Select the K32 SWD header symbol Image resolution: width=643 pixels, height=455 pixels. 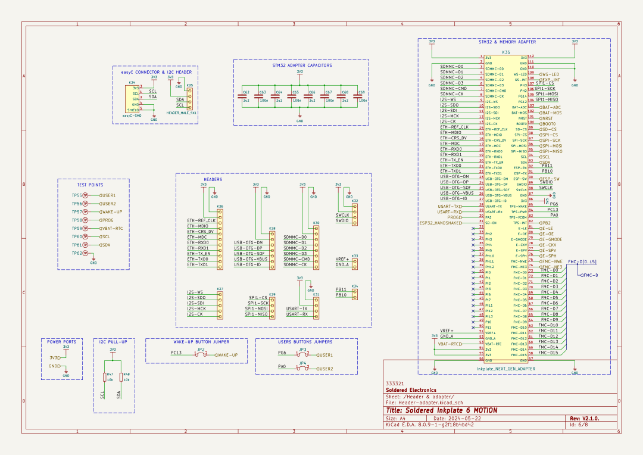point(355,214)
